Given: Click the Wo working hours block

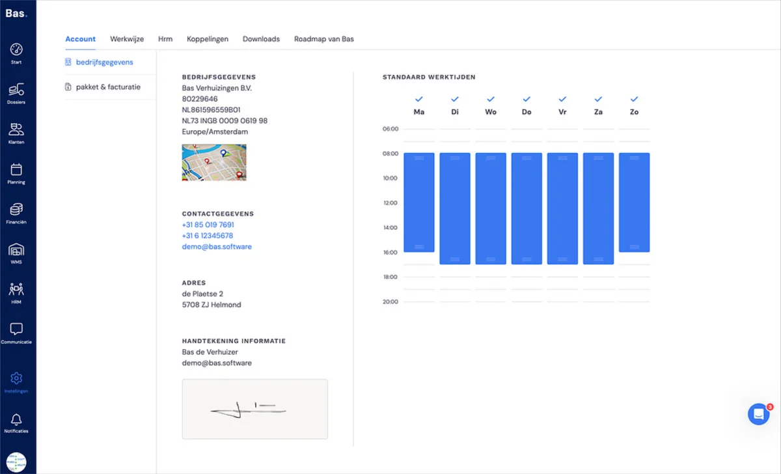Looking at the screenshot, I should click(491, 208).
